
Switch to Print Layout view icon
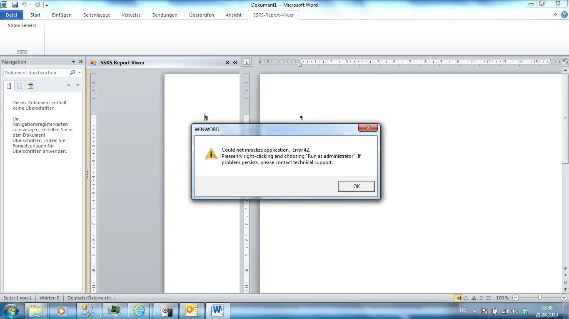pos(458,298)
